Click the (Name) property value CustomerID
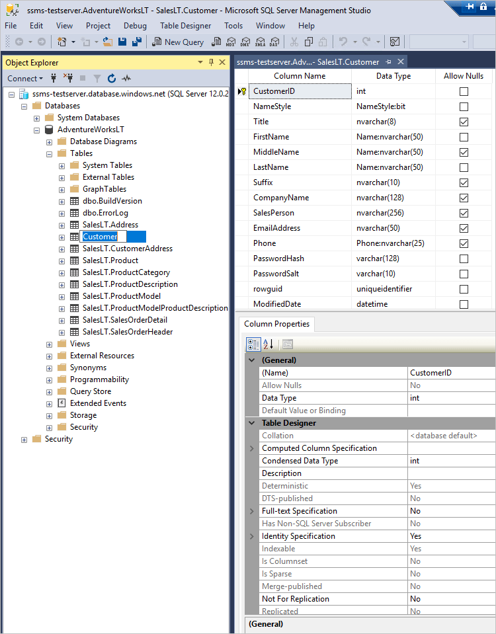Image resolution: width=496 pixels, height=634 pixels. click(x=452, y=373)
